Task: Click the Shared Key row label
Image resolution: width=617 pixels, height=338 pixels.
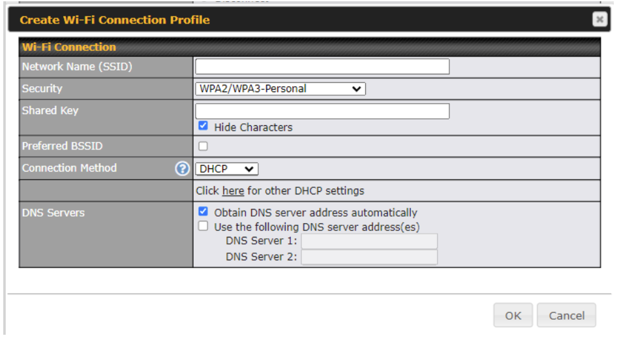Action: click(x=50, y=110)
